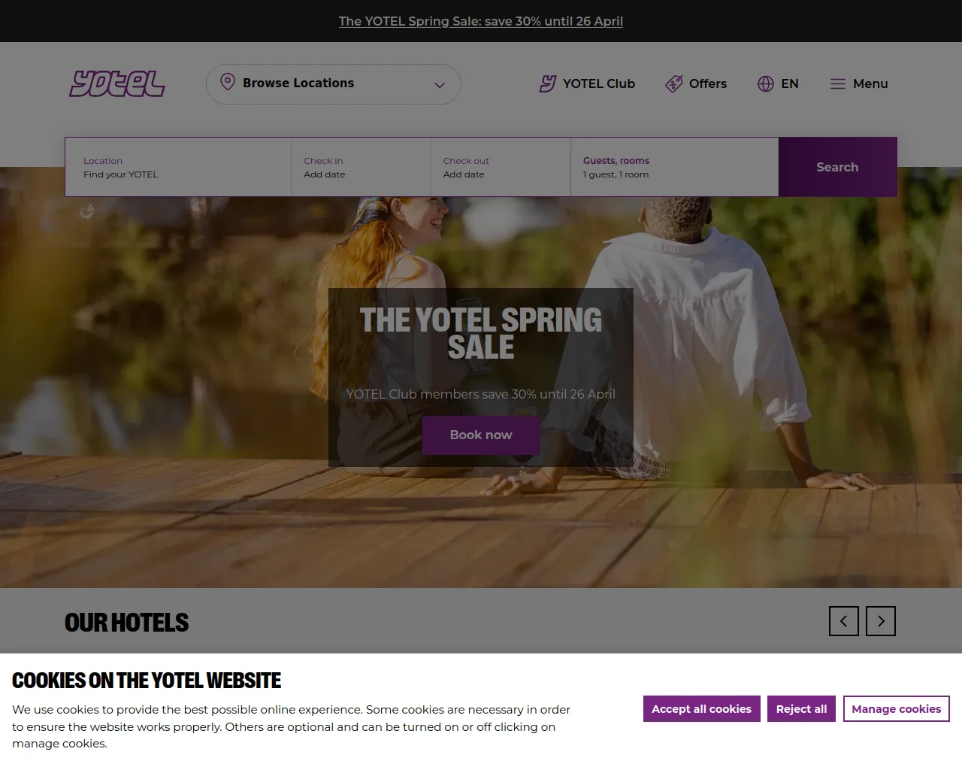Click the globe language icon
962x770 pixels.
[766, 83]
